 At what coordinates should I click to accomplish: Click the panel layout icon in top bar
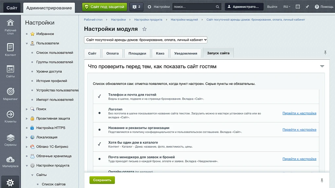pyautogui.click(x=298, y=7)
